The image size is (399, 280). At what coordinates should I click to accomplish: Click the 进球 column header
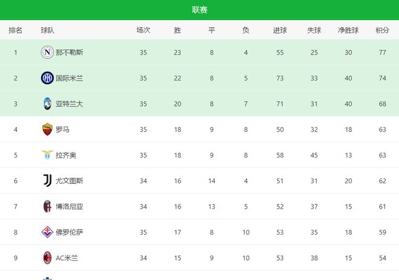280,30
